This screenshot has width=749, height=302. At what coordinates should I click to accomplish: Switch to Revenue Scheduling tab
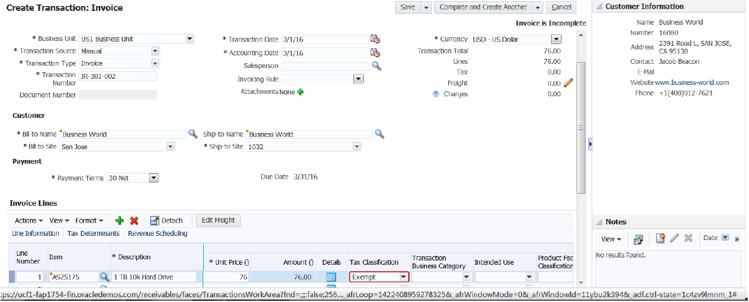(157, 233)
